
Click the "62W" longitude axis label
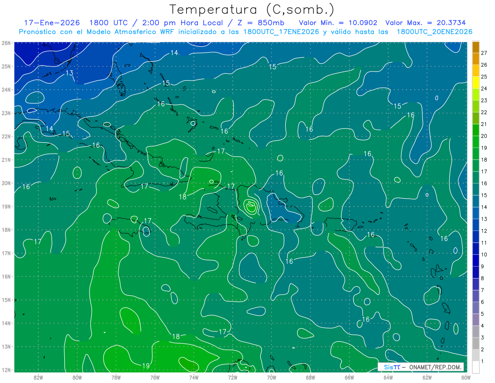(427, 377)
